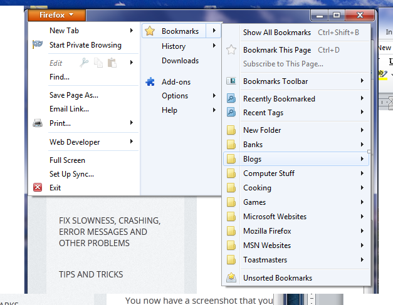Screen dimensions: 393x305
Task: Click the New Folder folder icon
Action: 231,130
